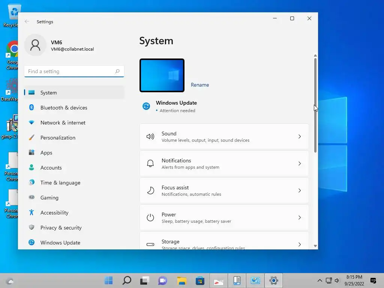Click the Accounts person icon in the sidebar
This screenshot has height=288, width=384.
click(x=31, y=167)
